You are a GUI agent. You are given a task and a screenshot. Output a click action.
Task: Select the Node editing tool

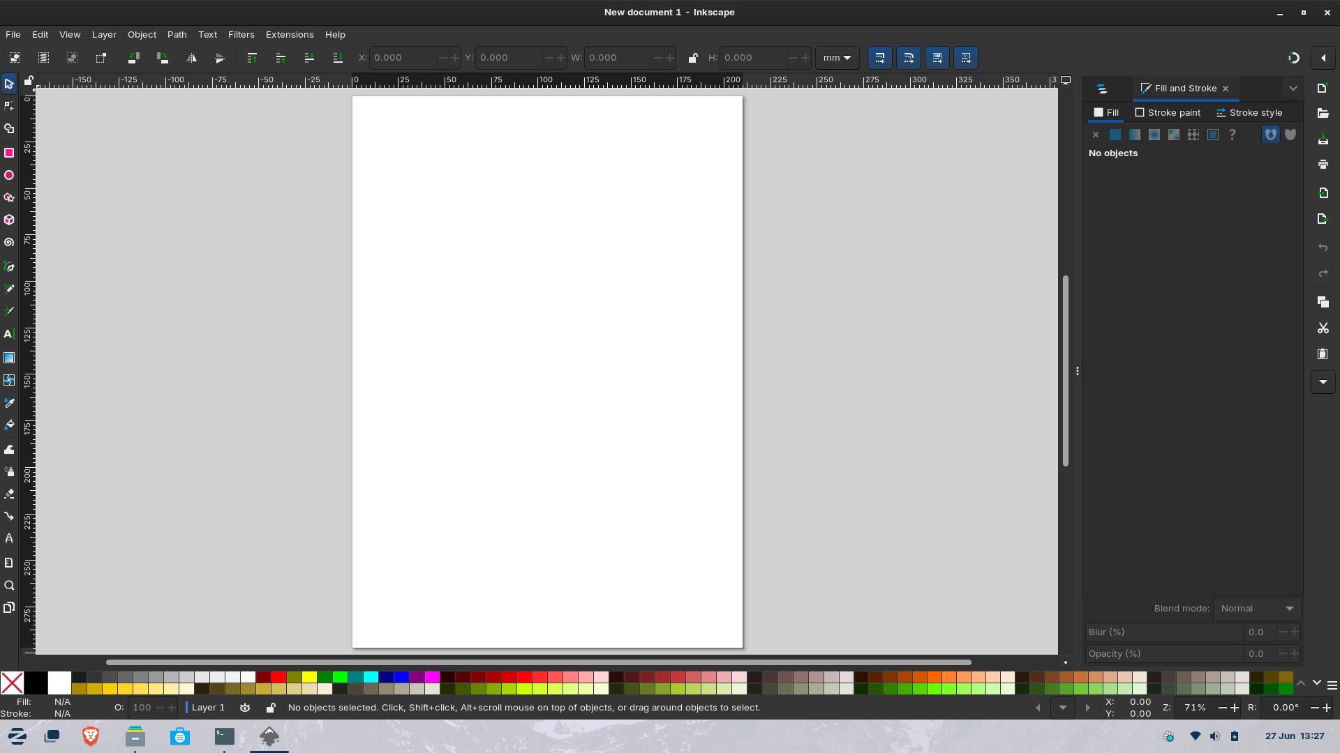pos(9,106)
